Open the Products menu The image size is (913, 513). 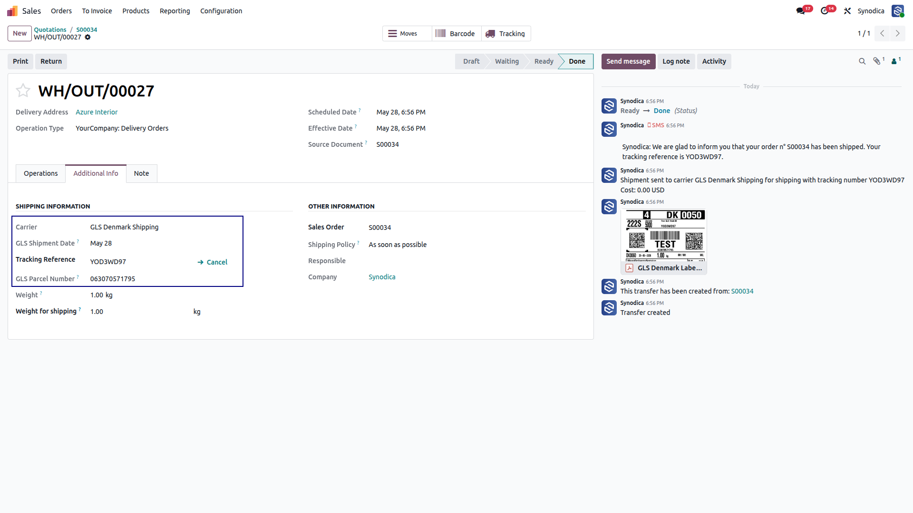pyautogui.click(x=136, y=10)
